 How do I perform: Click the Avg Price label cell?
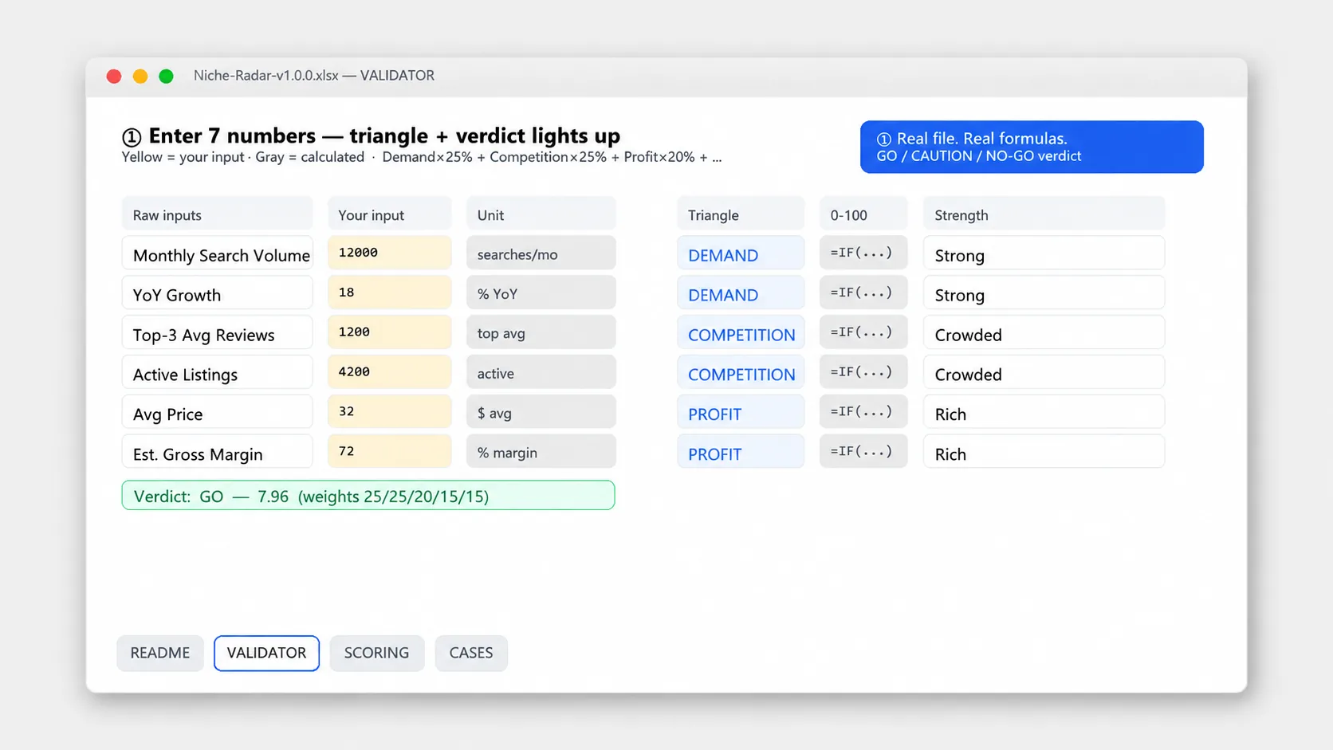218,412
